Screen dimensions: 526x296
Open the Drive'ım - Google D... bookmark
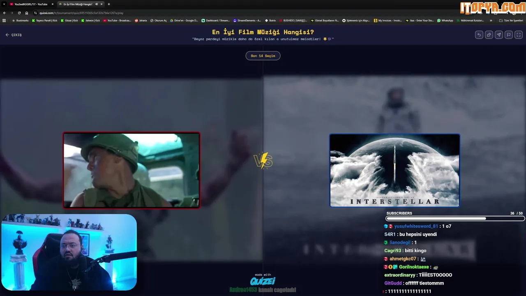coord(184,21)
